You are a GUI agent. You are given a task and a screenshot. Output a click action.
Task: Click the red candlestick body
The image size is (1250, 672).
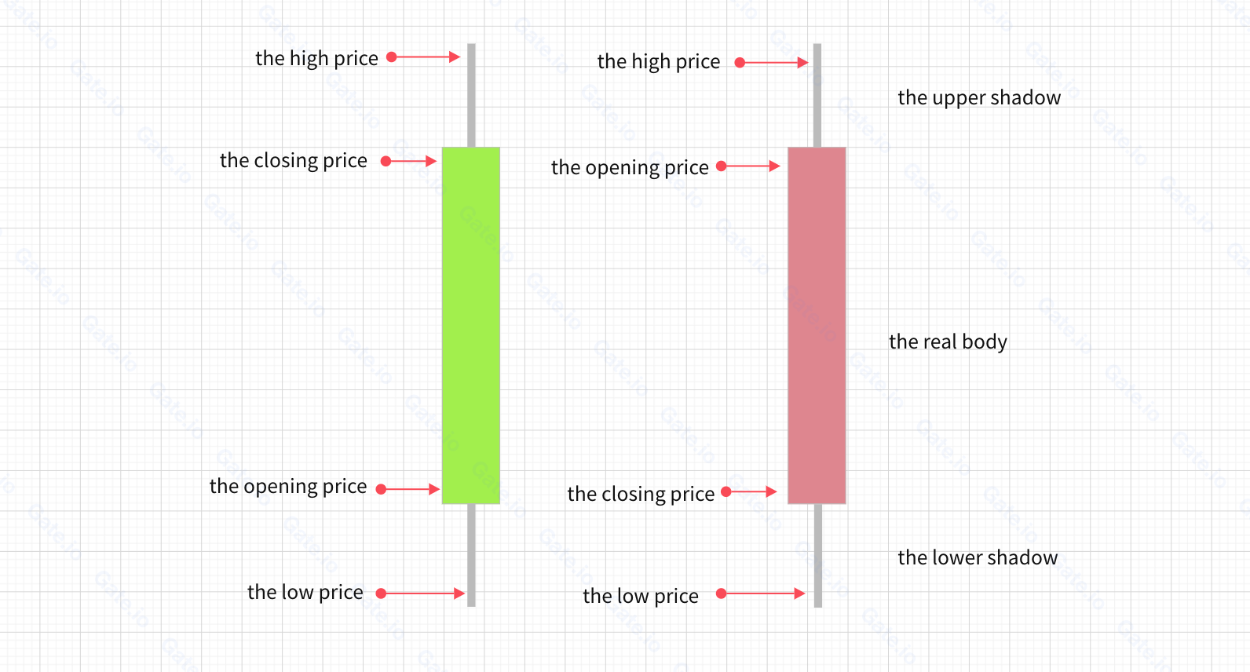[x=817, y=325]
